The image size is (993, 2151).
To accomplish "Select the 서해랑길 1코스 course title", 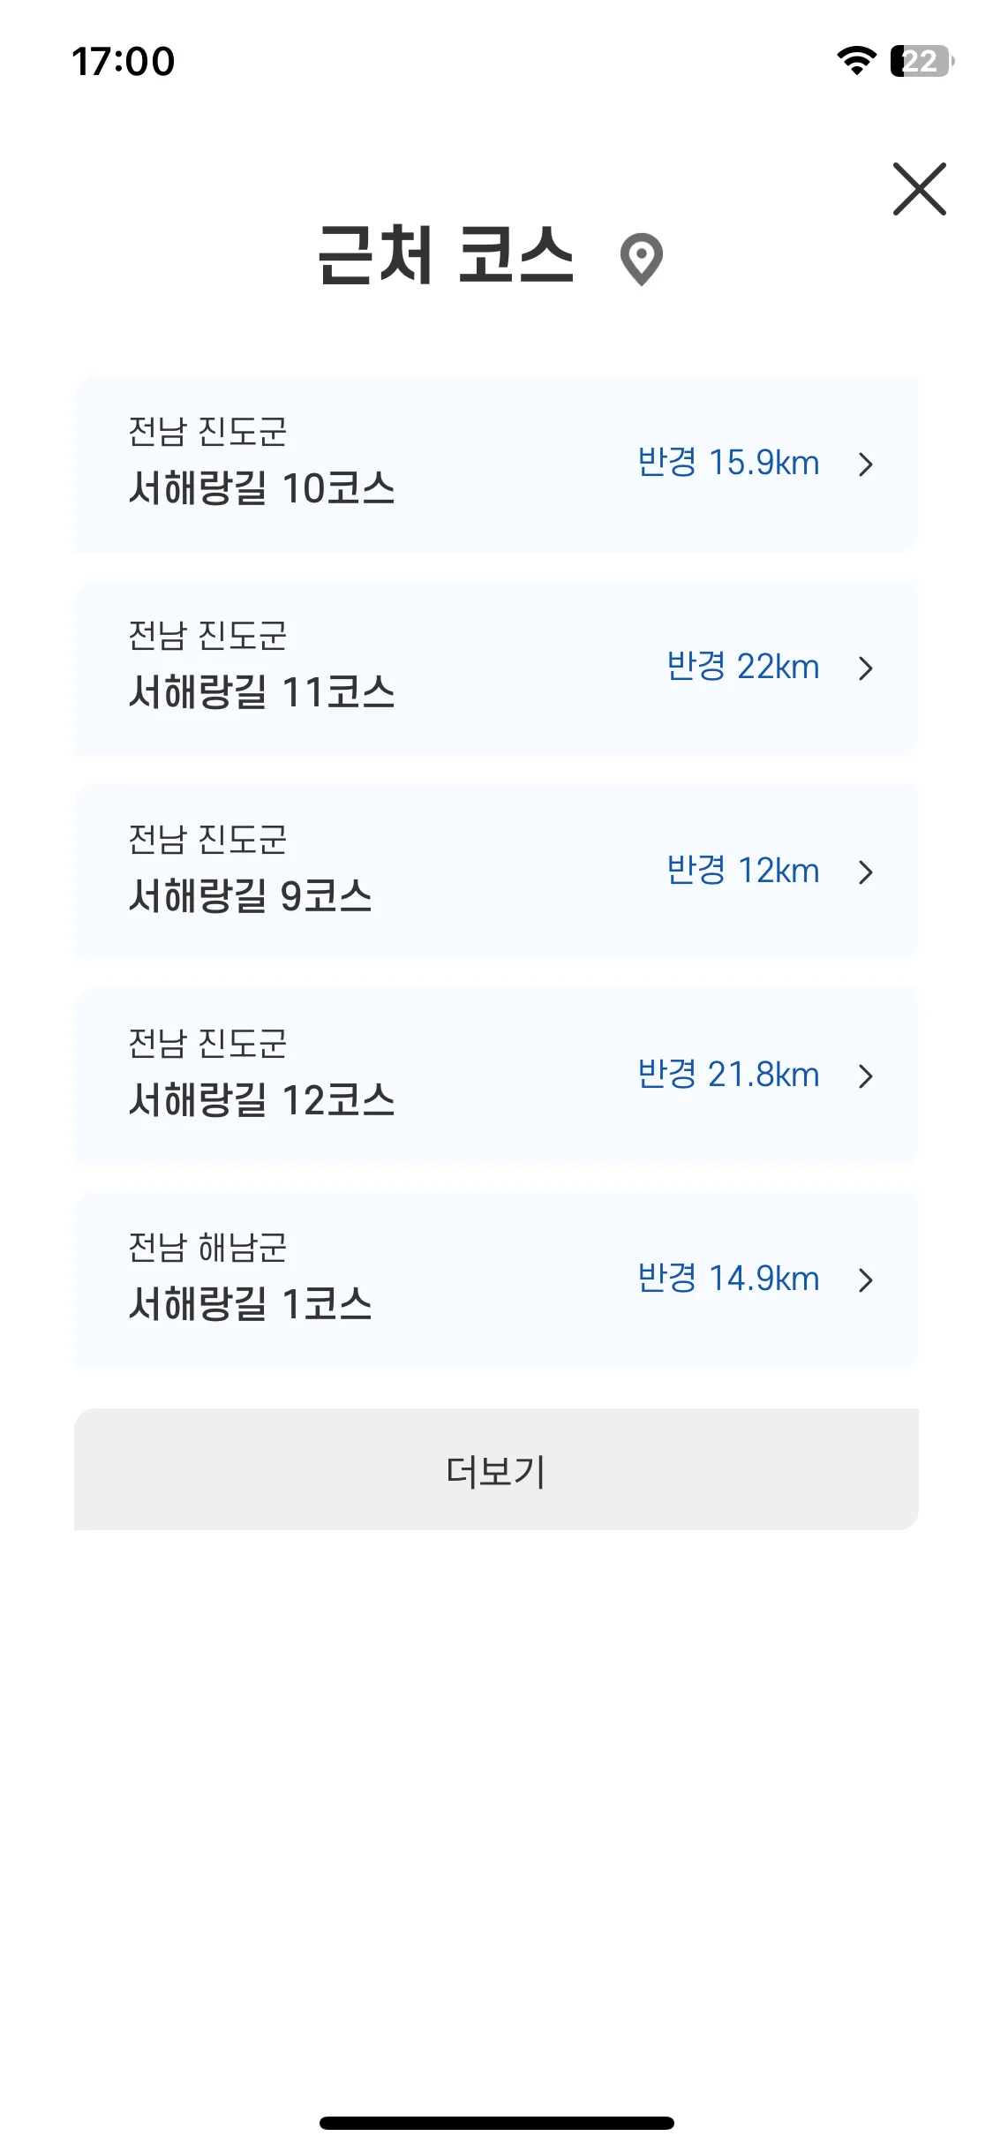I will (x=250, y=1304).
